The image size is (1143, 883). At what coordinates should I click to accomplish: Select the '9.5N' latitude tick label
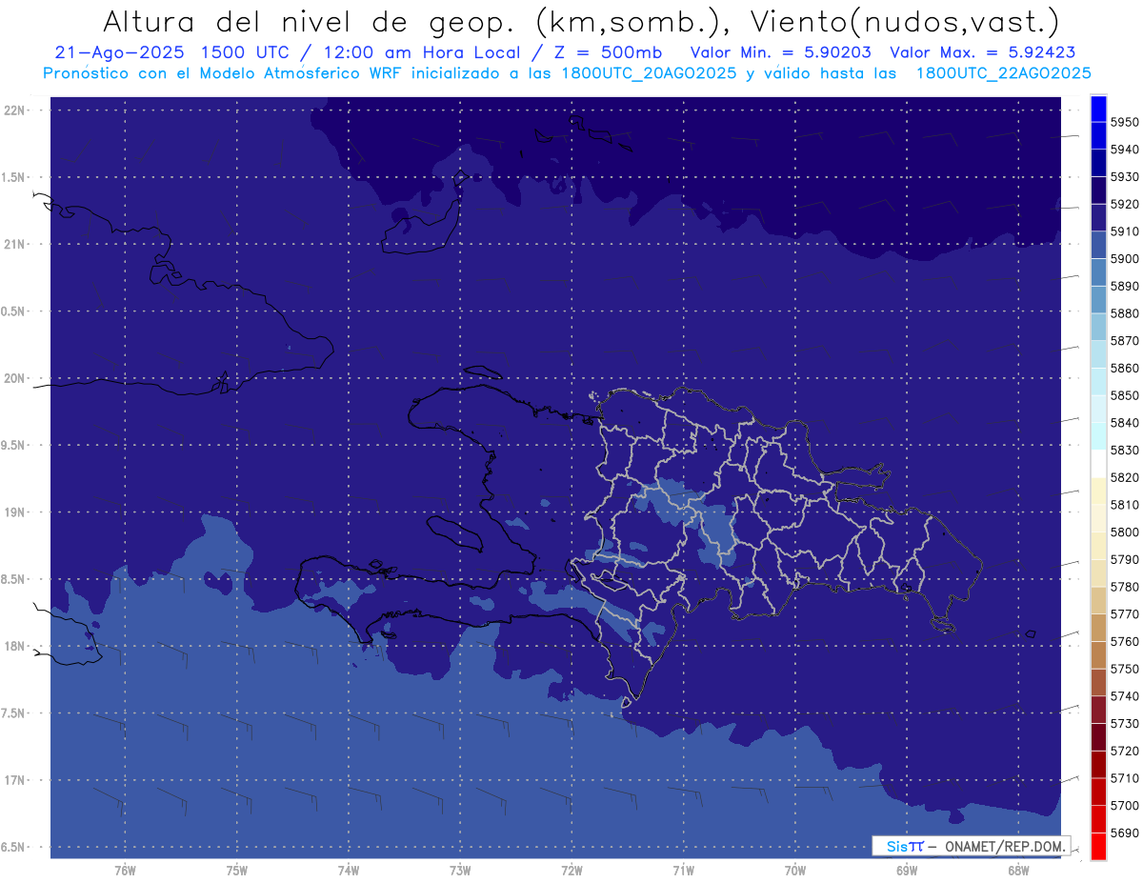[13, 445]
